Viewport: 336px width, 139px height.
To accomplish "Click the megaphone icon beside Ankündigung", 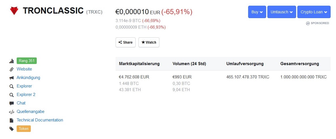I will (12, 78).
